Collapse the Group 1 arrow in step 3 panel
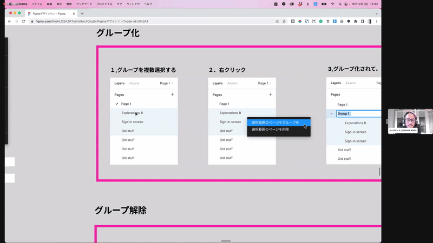The image size is (433, 243). (331, 113)
